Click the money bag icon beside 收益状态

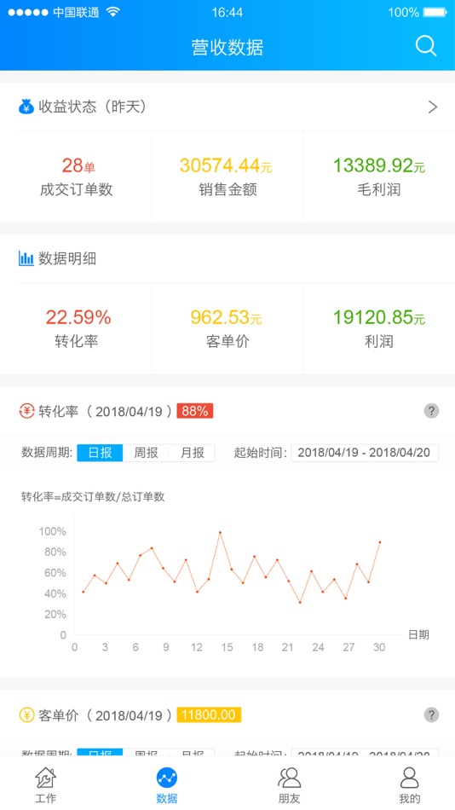(26, 107)
